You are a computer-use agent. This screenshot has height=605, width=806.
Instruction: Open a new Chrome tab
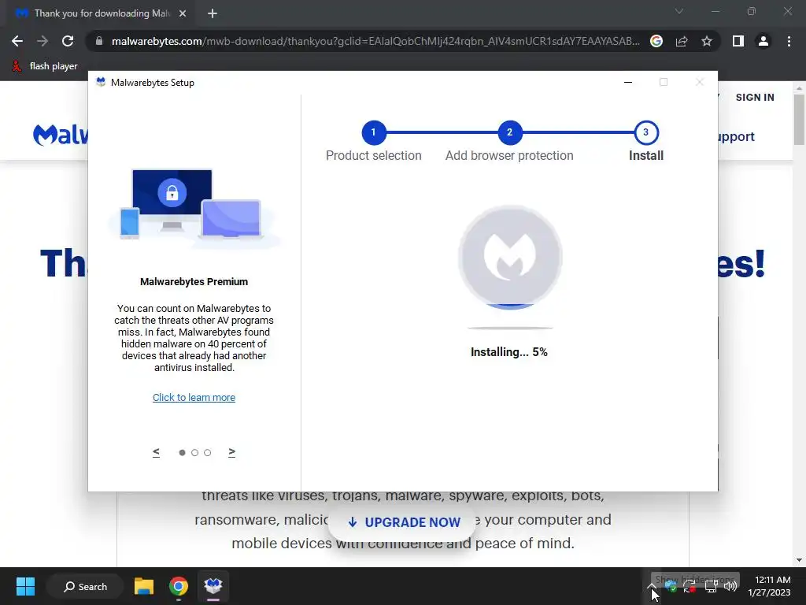pos(213,13)
